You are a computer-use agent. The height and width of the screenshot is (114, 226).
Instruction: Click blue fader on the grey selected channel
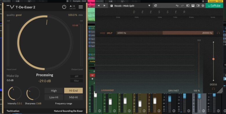click(x=199, y=96)
